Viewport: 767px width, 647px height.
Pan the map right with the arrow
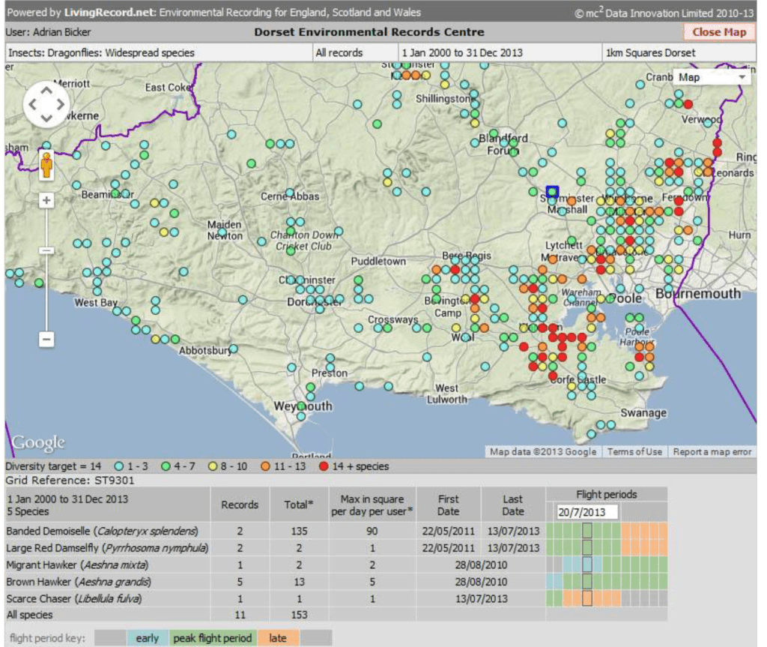[60, 105]
